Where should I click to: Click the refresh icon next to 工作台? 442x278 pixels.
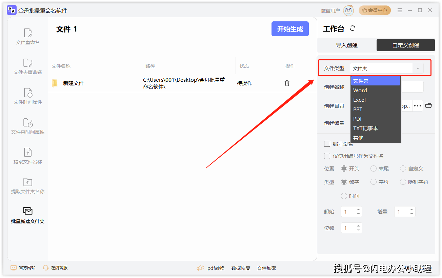point(353,28)
